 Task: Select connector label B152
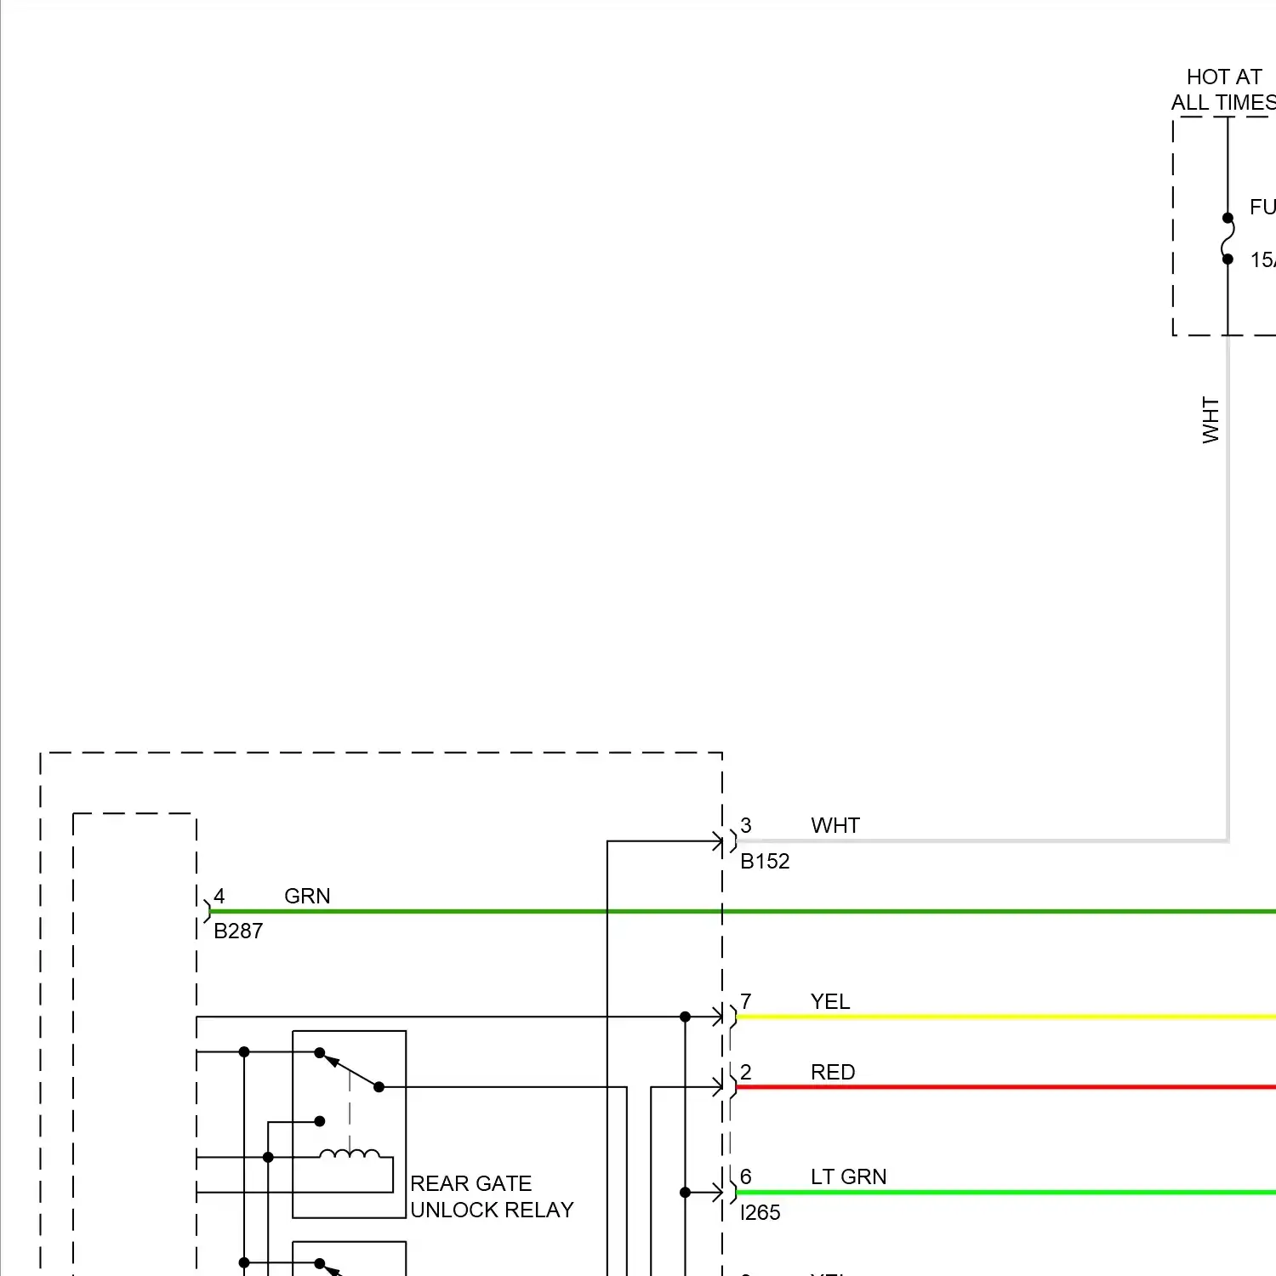click(x=765, y=861)
